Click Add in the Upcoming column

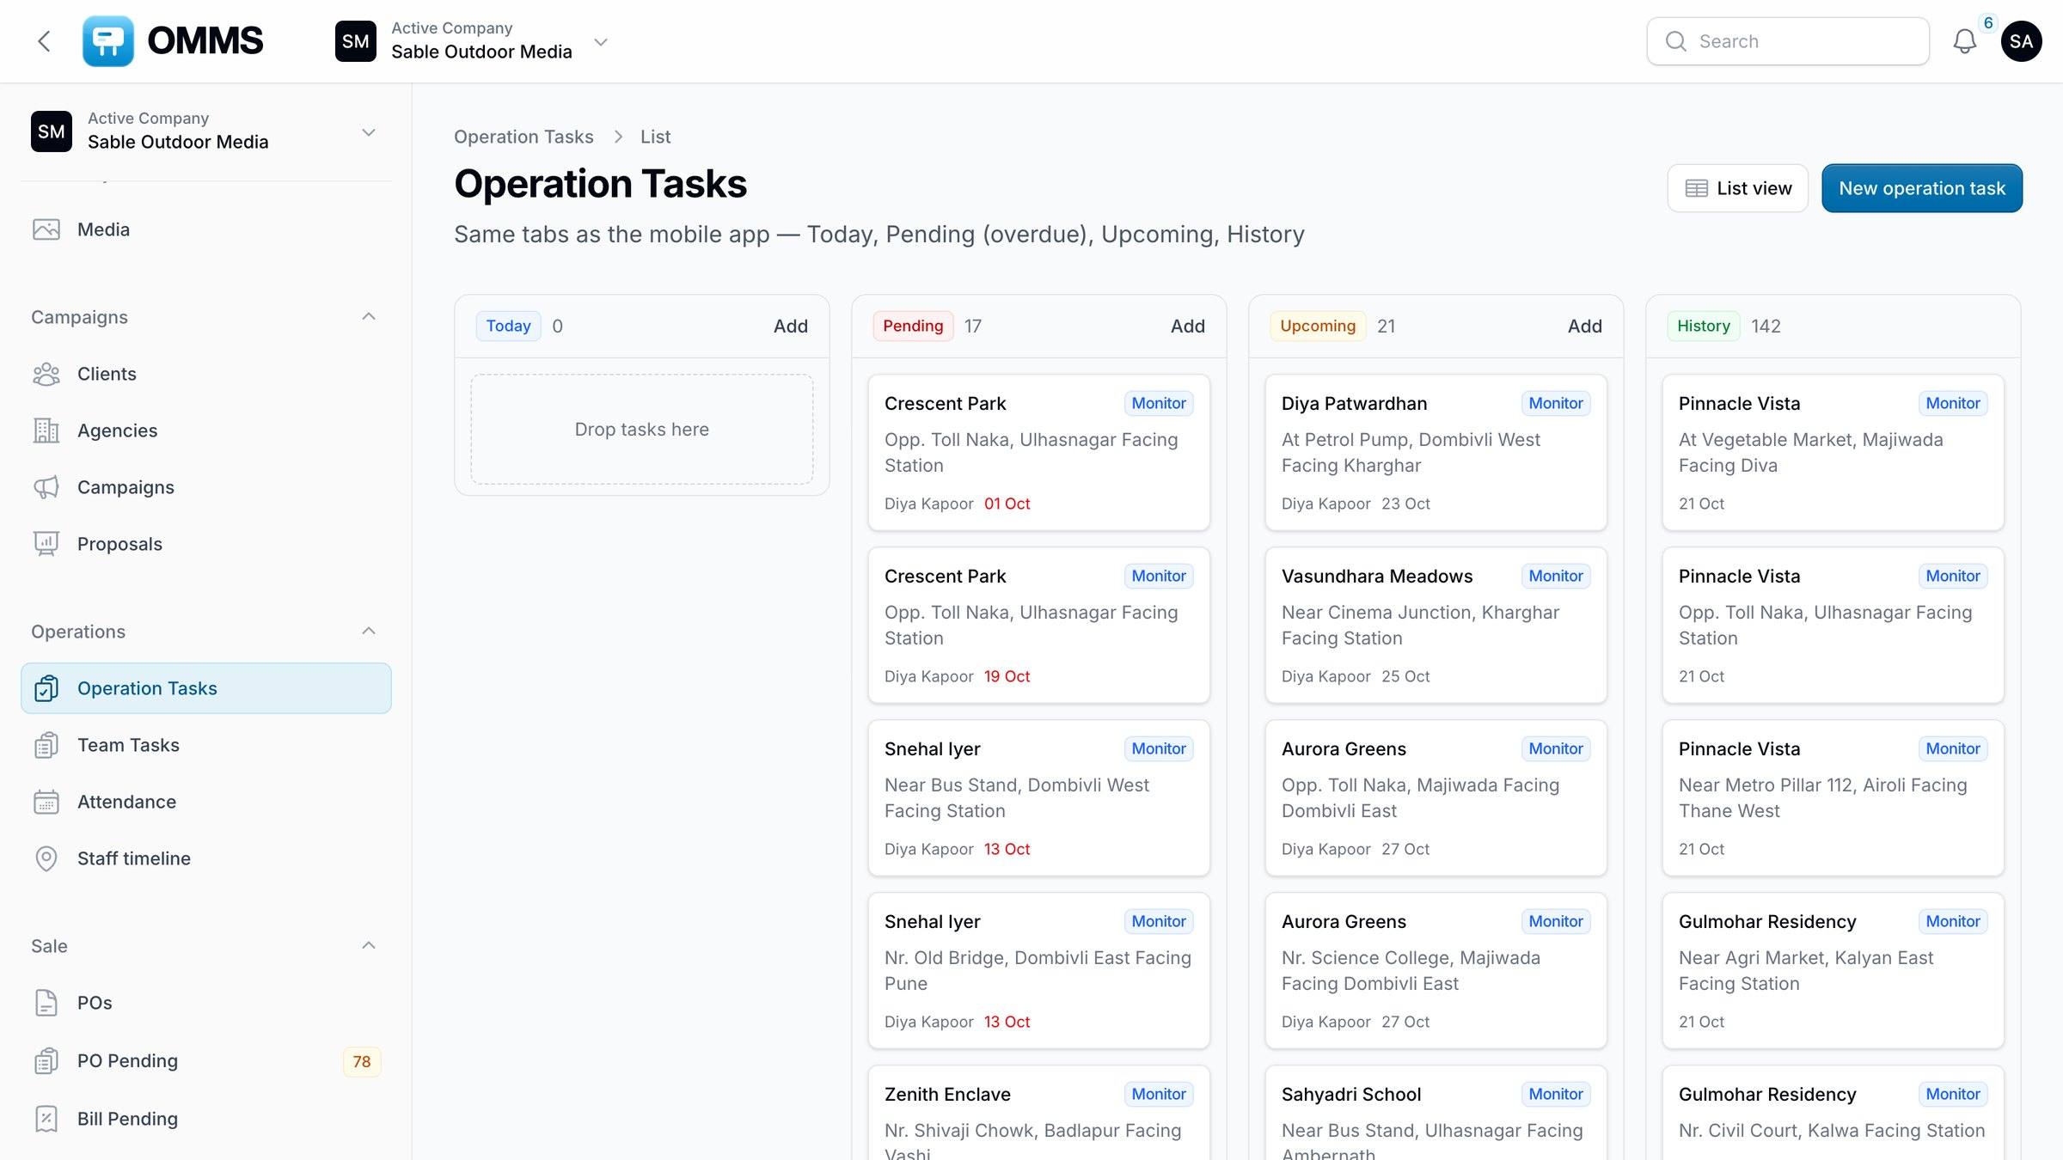(1584, 327)
